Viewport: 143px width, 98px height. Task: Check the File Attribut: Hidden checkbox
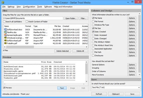(x=93, y=42)
